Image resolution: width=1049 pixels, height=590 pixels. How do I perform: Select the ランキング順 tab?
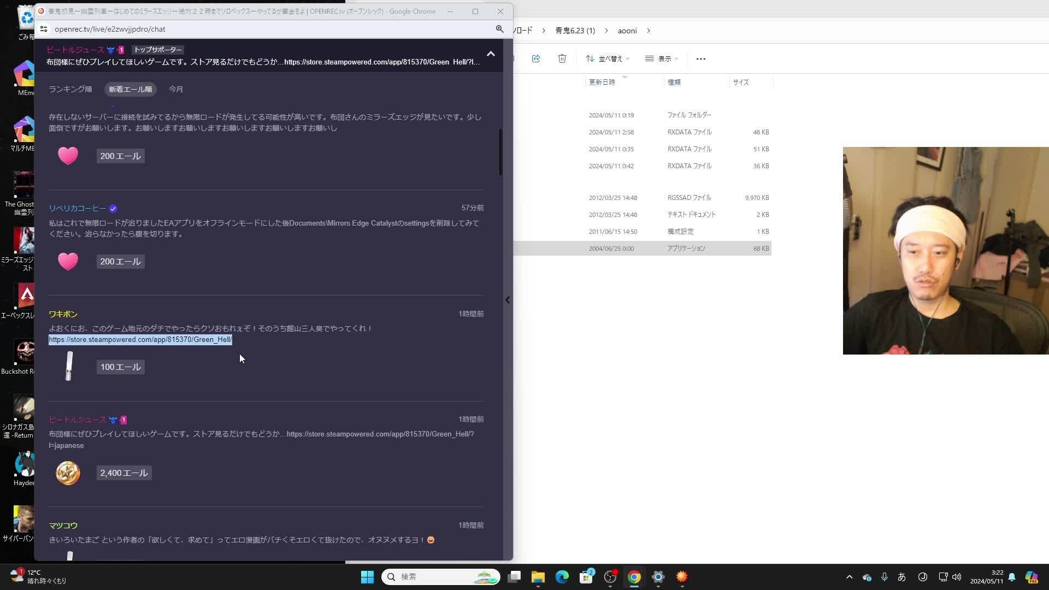[x=70, y=89]
